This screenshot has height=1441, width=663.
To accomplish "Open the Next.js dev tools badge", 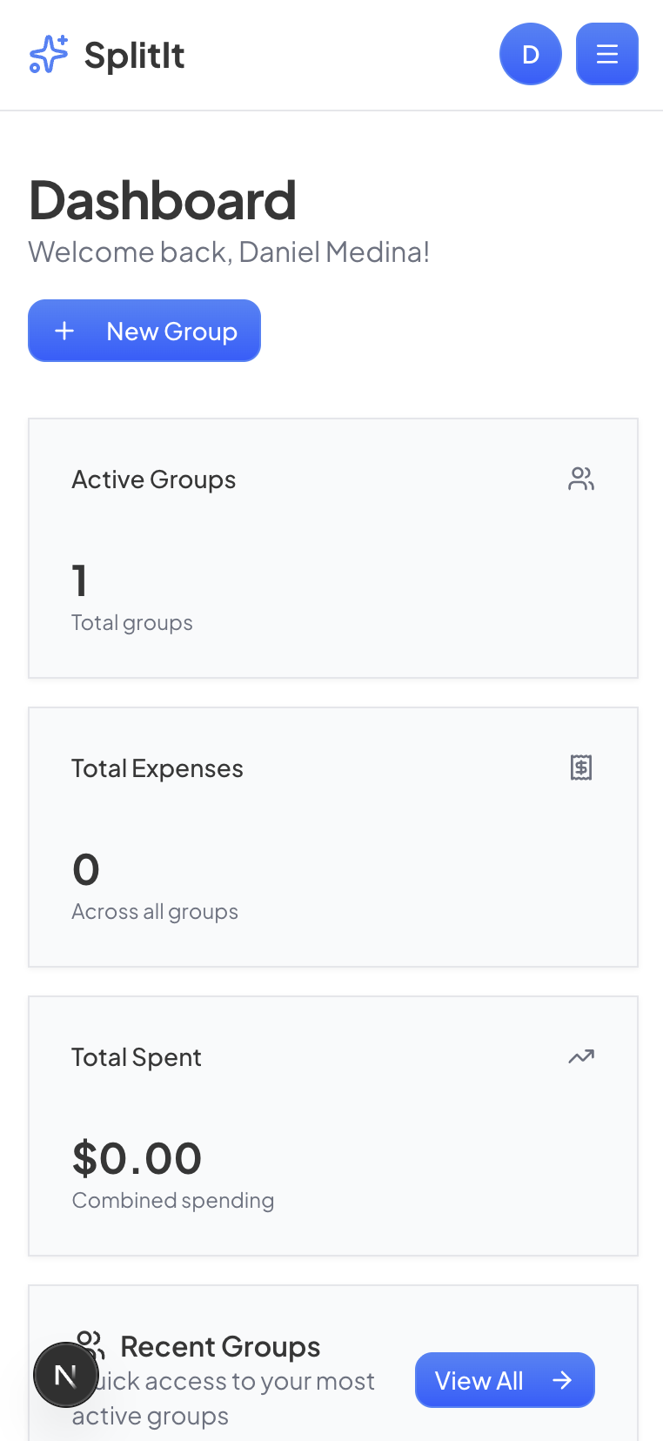I will click(x=65, y=1375).
